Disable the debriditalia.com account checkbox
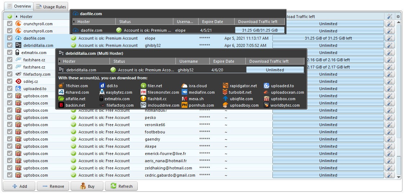Viewport: 405px width, 195px height. click(10, 45)
